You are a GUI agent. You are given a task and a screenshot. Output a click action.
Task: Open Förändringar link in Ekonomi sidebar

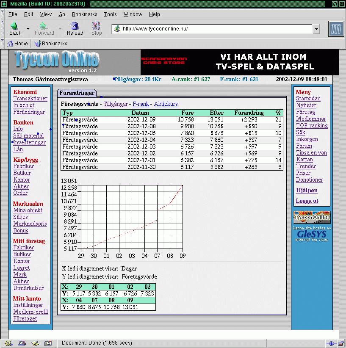pyautogui.click(x=29, y=112)
